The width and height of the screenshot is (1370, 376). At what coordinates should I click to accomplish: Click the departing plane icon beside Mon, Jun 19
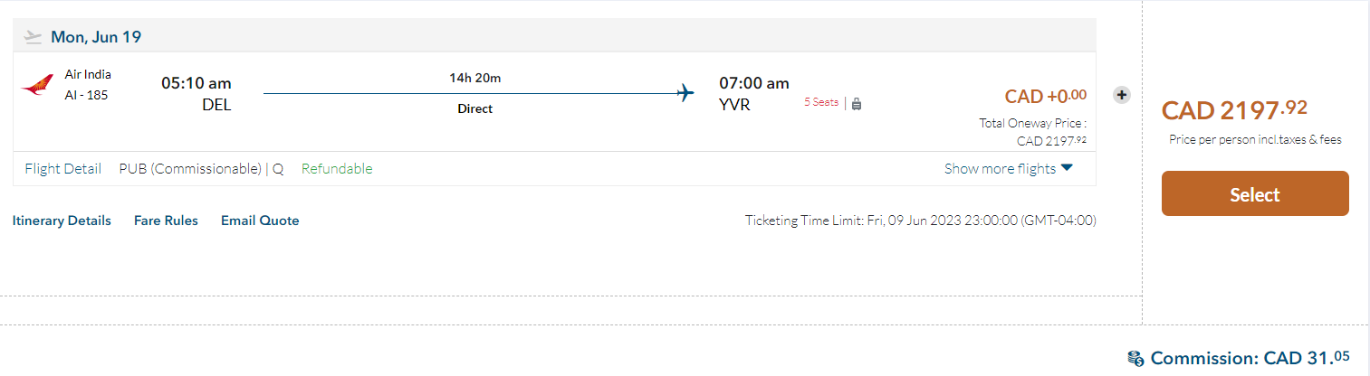[34, 37]
